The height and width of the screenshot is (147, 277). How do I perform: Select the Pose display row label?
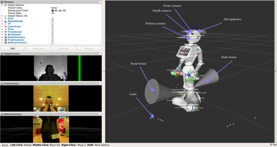[11, 29]
